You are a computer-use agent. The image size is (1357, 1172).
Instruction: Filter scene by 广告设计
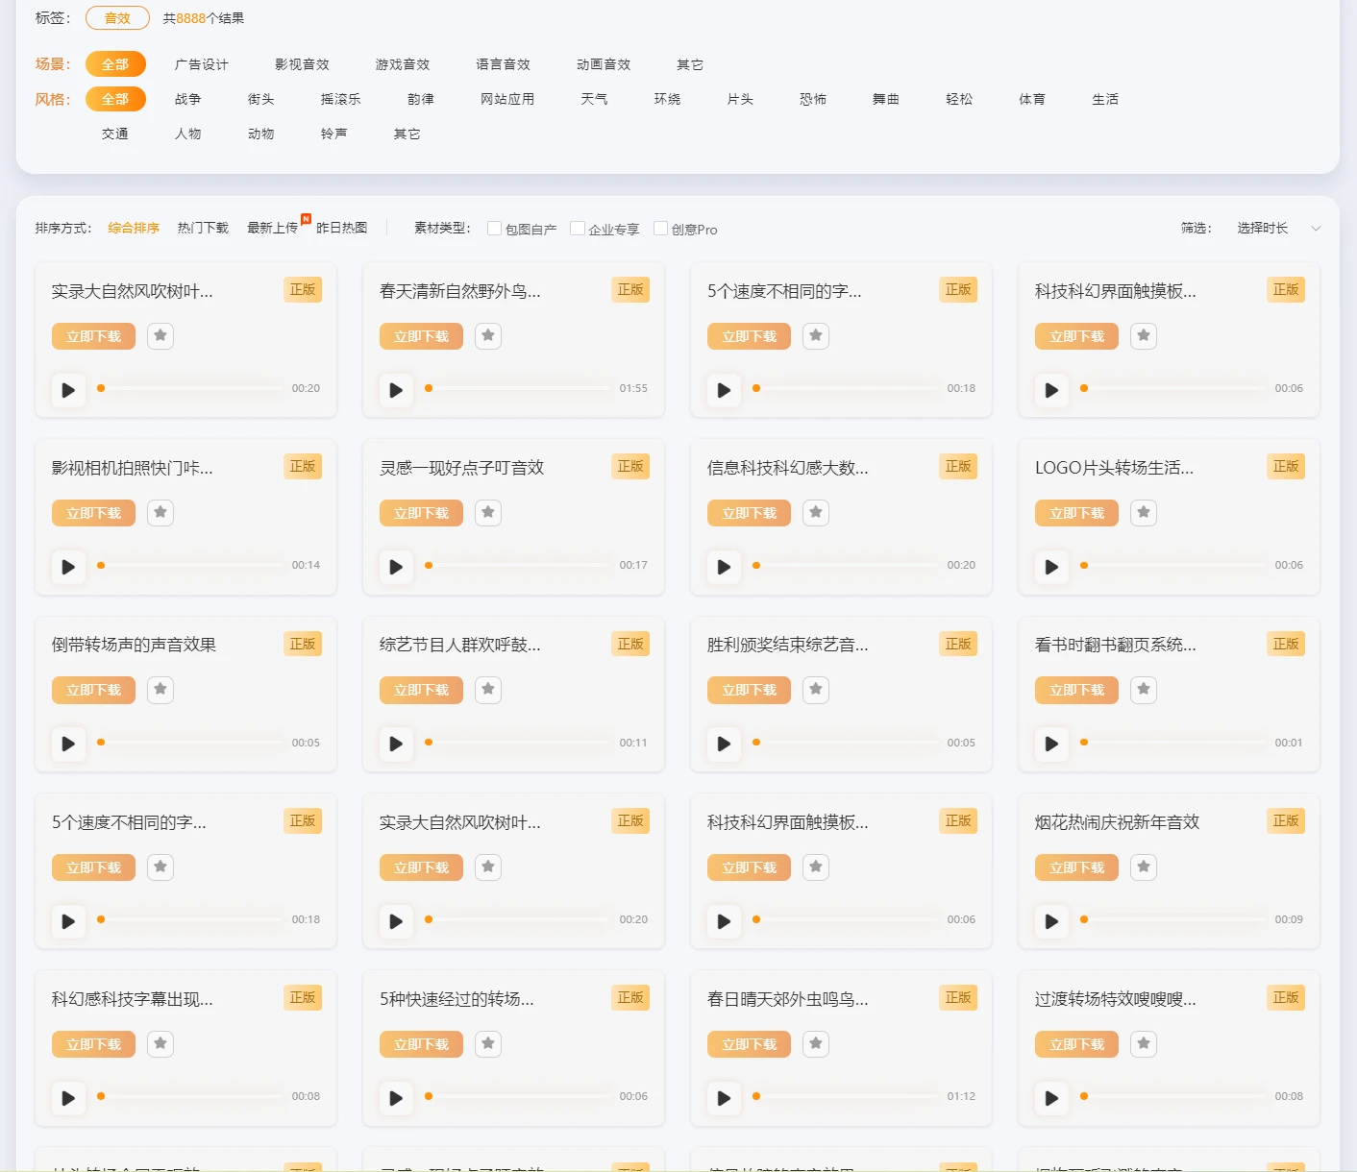point(202,64)
